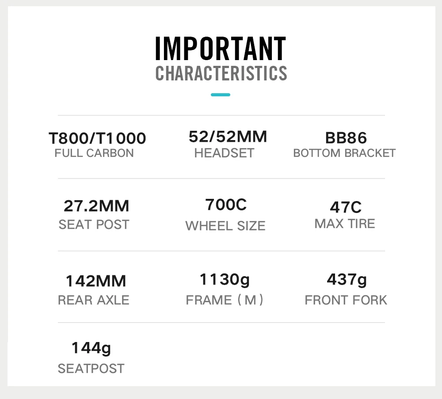Click the HEADSET label
This screenshot has width=442, height=399.
point(224,153)
